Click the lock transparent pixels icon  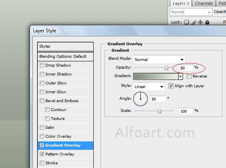[x=186, y=22]
